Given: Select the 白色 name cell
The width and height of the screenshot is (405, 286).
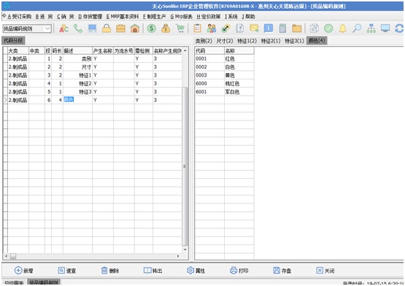Looking at the screenshot, I should pyautogui.click(x=239, y=67).
